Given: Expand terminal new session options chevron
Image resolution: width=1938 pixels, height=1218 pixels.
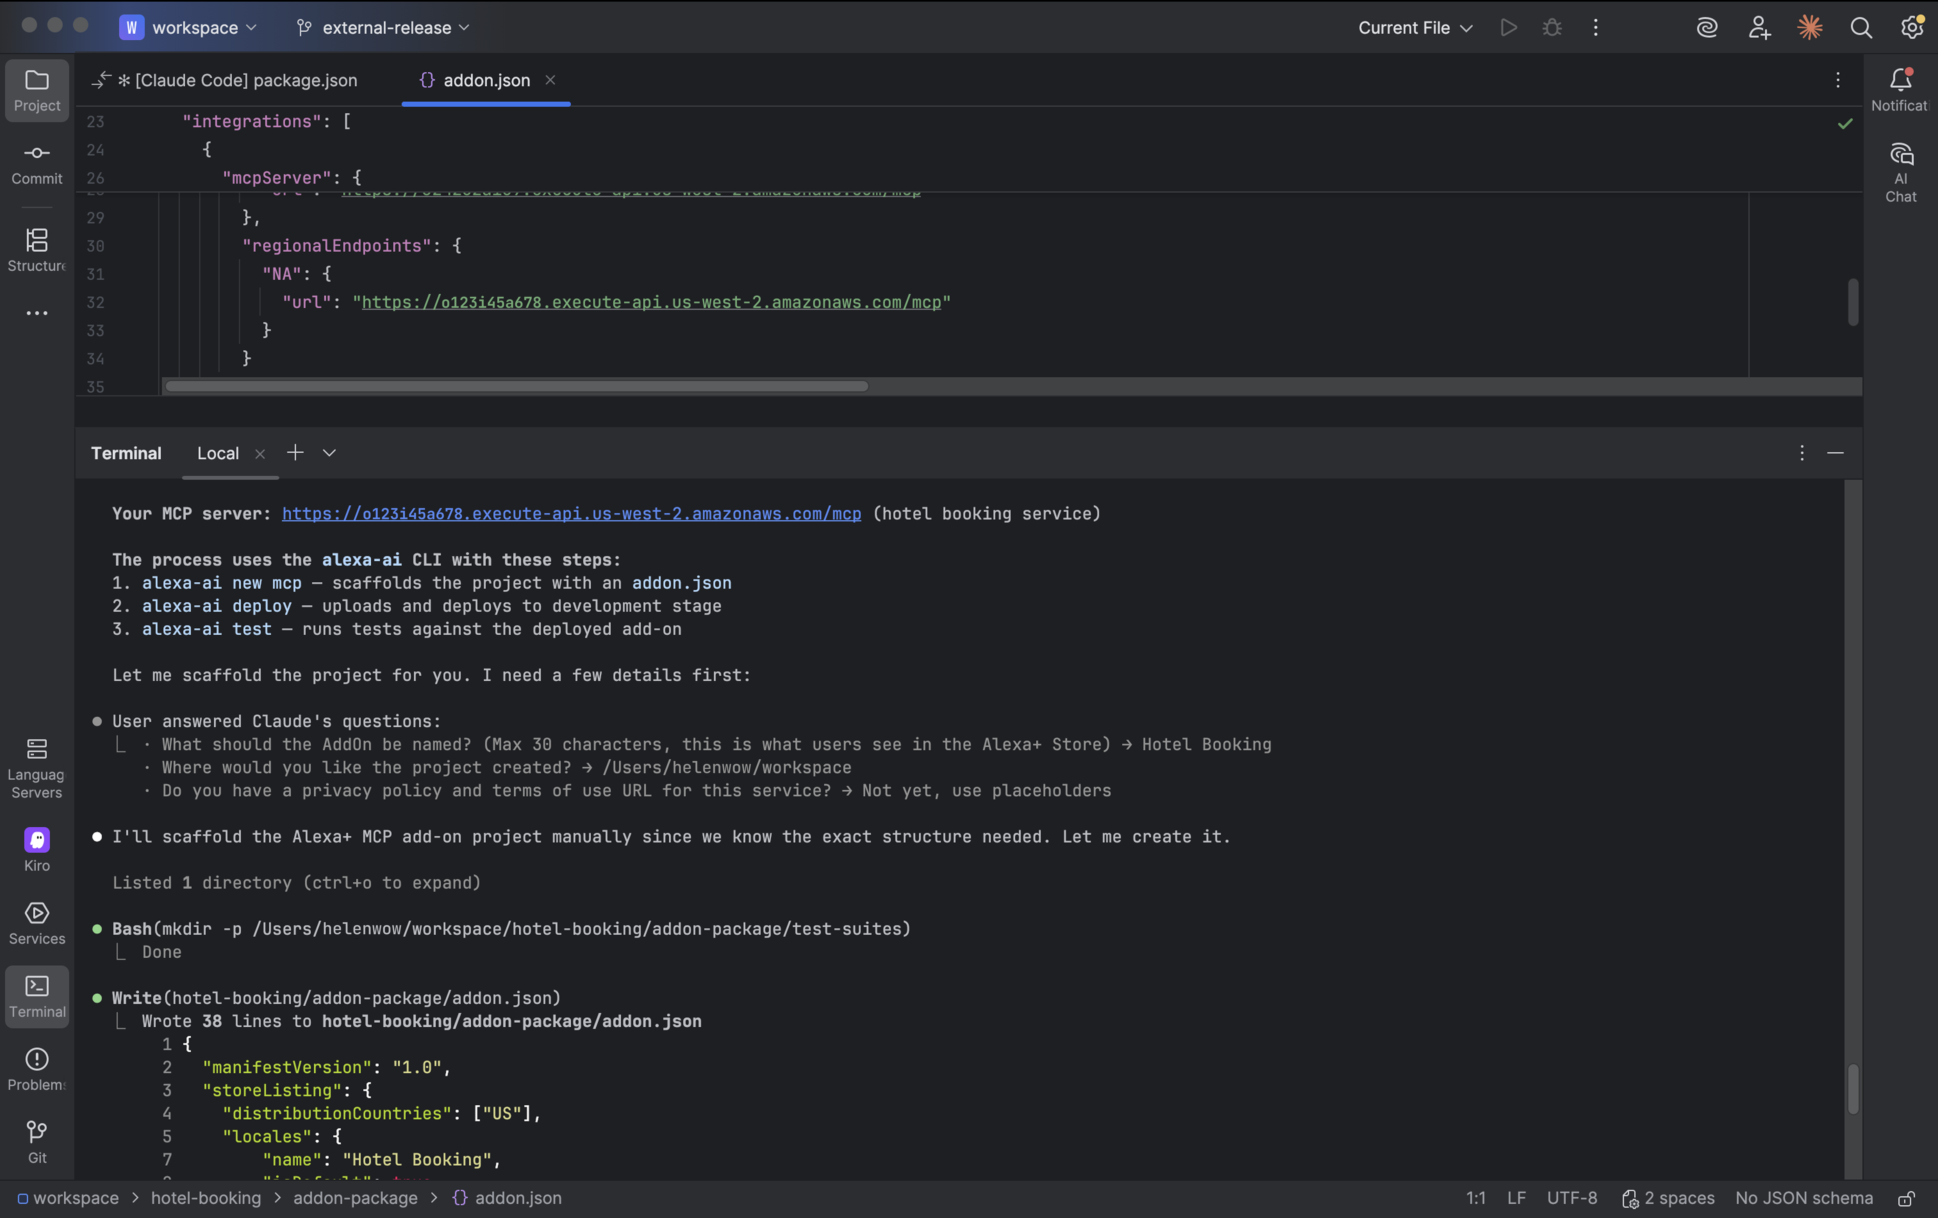Looking at the screenshot, I should (329, 453).
